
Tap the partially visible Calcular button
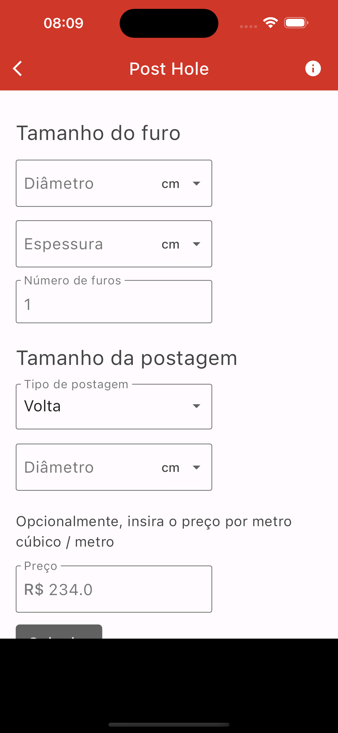click(x=59, y=632)
